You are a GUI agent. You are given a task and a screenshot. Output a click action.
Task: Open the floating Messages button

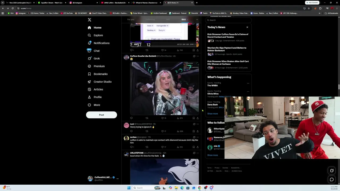point(332,180)
